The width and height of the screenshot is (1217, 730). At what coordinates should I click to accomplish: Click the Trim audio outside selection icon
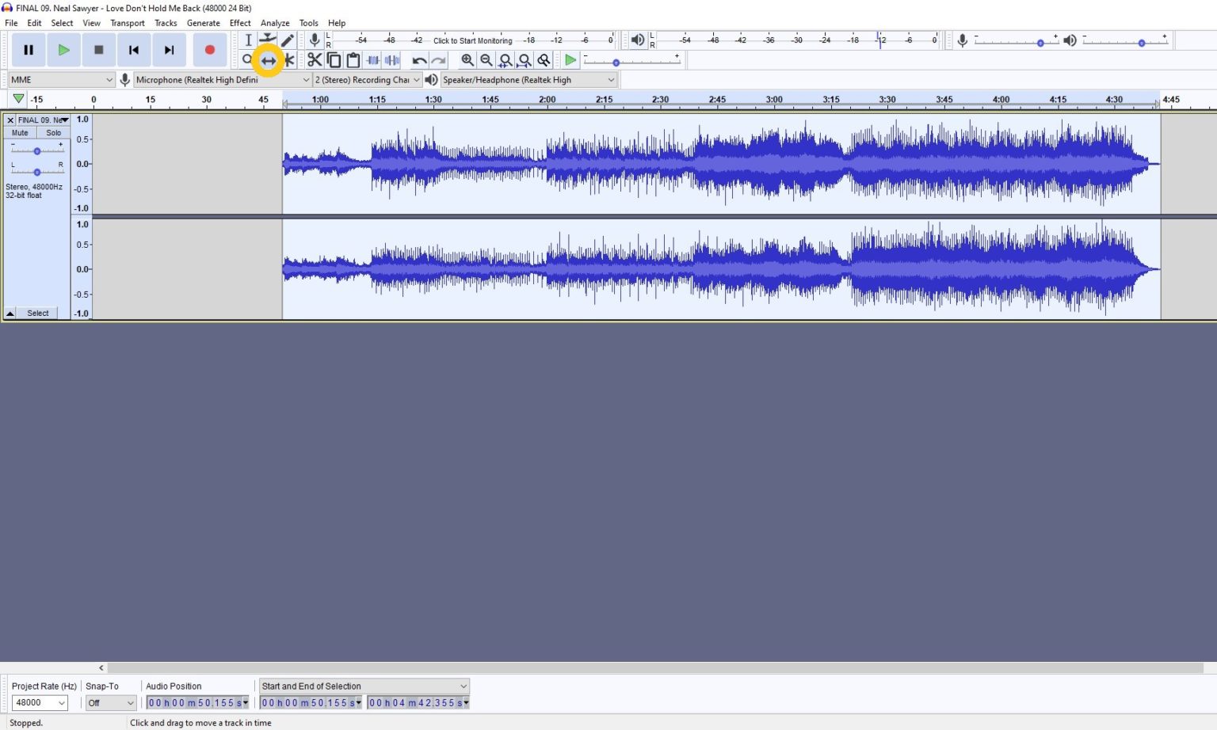click(x=372, y=59)
